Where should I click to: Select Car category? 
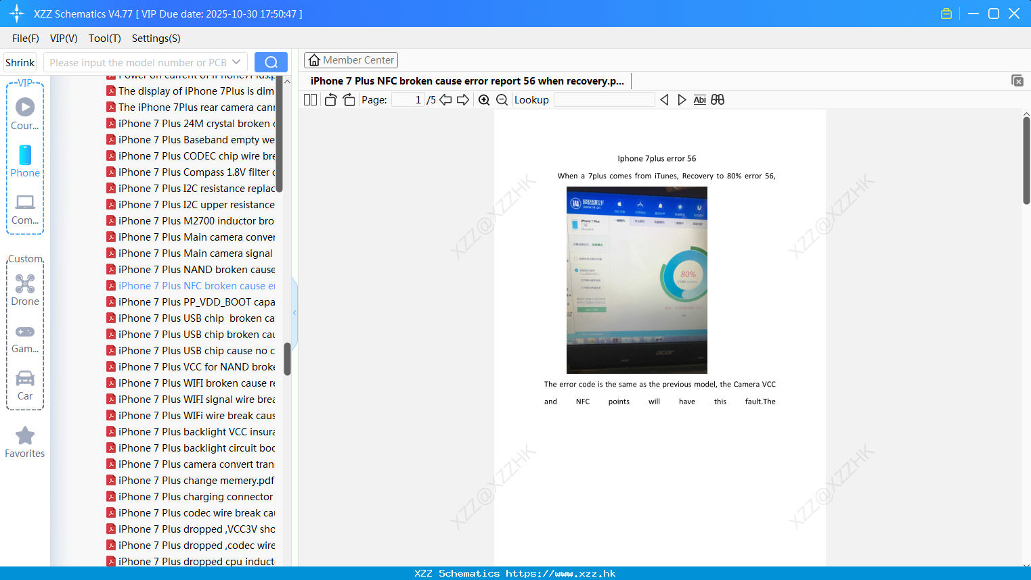[25, 385]
